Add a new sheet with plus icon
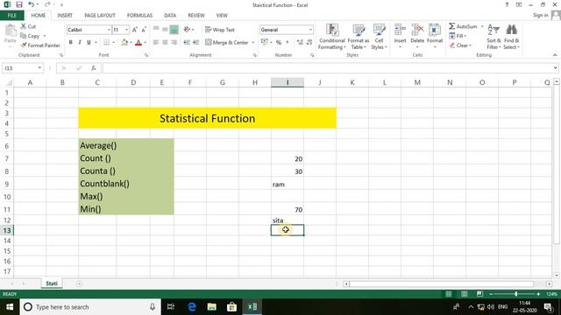 point(79,283)
